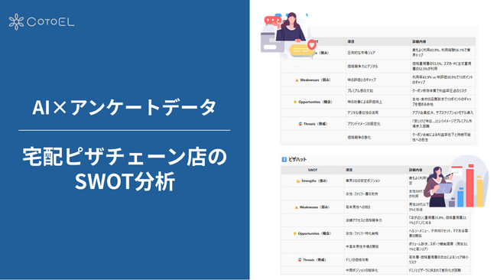Click the 'アプリ会員拡大、サブスクリプションモデル導入' cell
This screenshot has width=497, height=280.
(x=443, y=112)
